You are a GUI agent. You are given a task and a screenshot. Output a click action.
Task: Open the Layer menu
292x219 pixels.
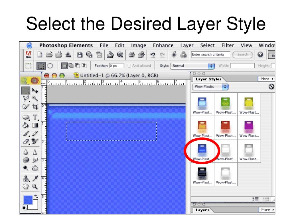[187, 45]
